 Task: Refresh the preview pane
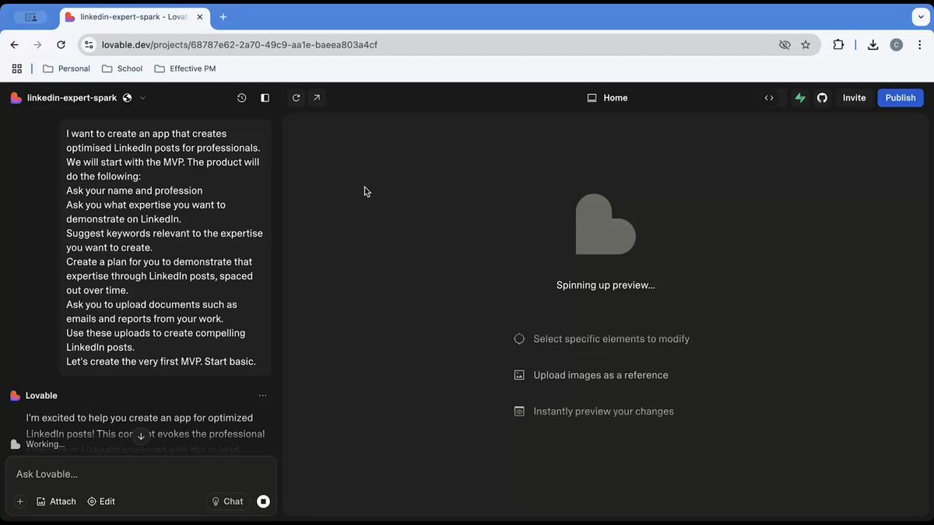point(296,98)
